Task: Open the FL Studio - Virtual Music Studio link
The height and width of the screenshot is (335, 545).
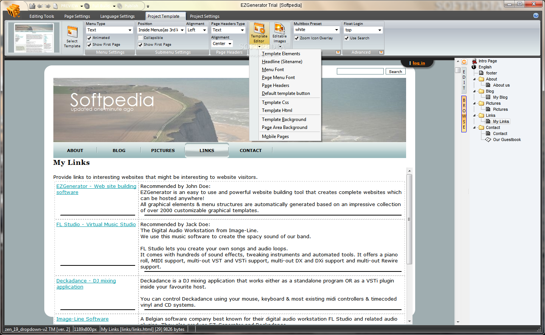Action: (96, 224)
